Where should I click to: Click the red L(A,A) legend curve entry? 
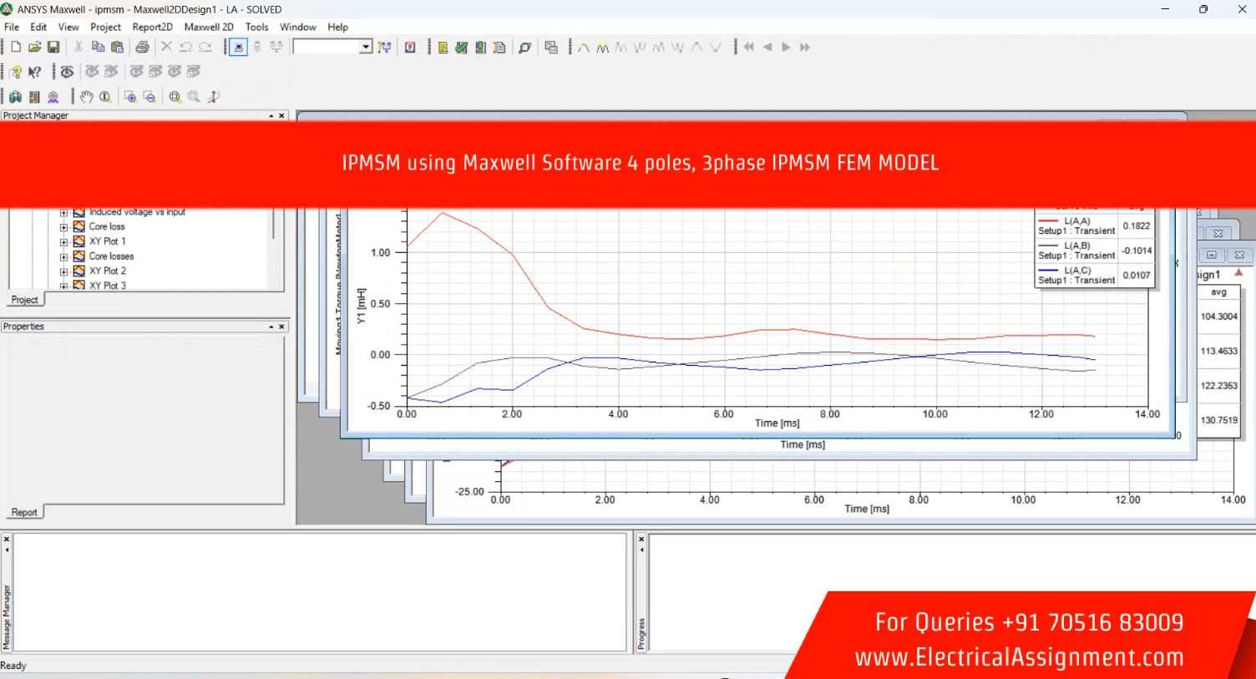[1076, 225]
